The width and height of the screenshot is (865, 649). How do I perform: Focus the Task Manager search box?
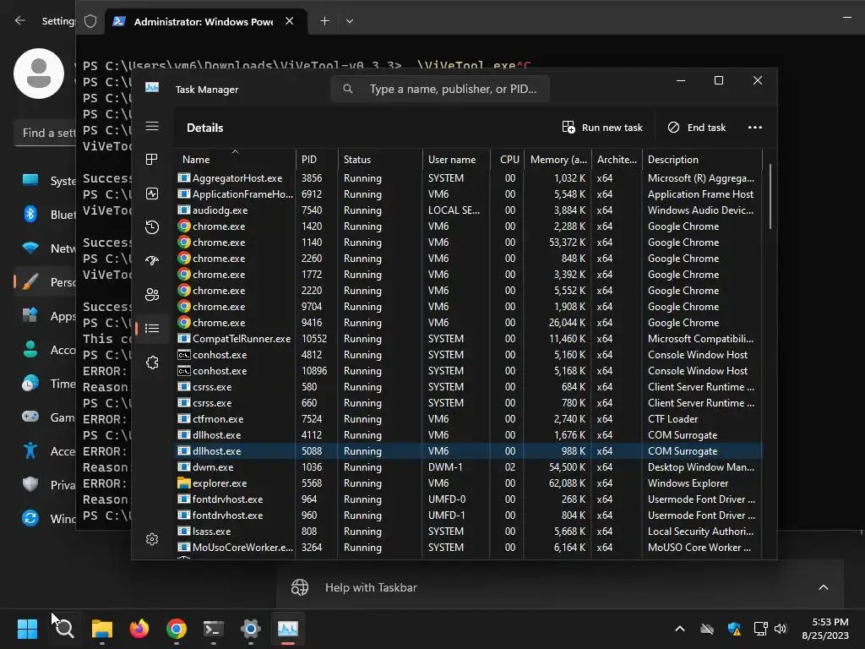[439, 89]
